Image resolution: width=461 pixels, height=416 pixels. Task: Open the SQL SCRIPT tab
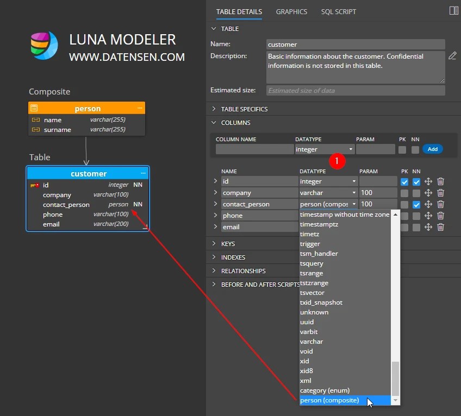pyautogui.click(x=338, y=11)
